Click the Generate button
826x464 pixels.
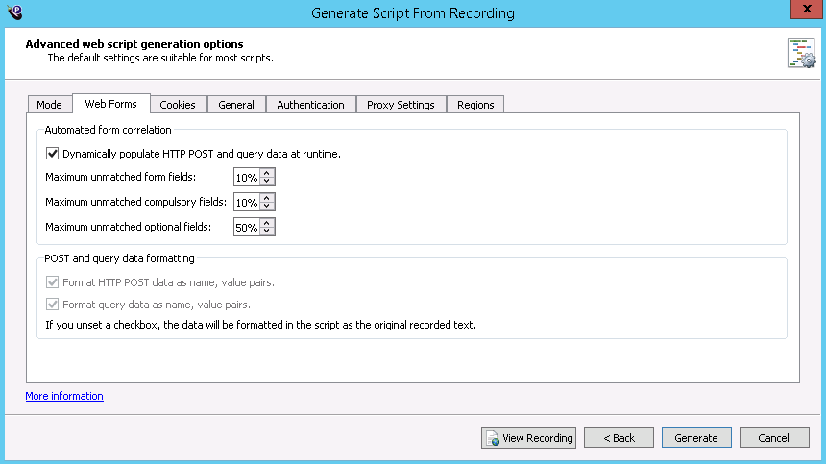pyautogui.click(x=696, y=438)
